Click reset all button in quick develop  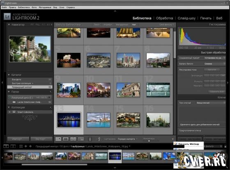(x=217, y=92)
